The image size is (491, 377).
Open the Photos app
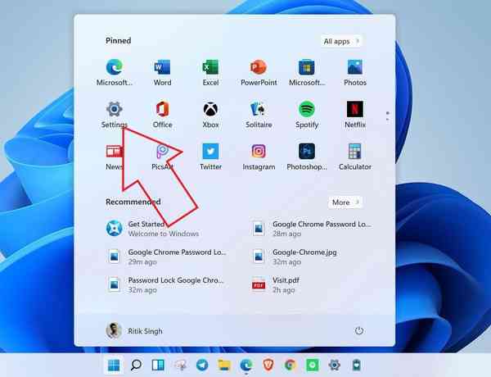click(355, 72)
